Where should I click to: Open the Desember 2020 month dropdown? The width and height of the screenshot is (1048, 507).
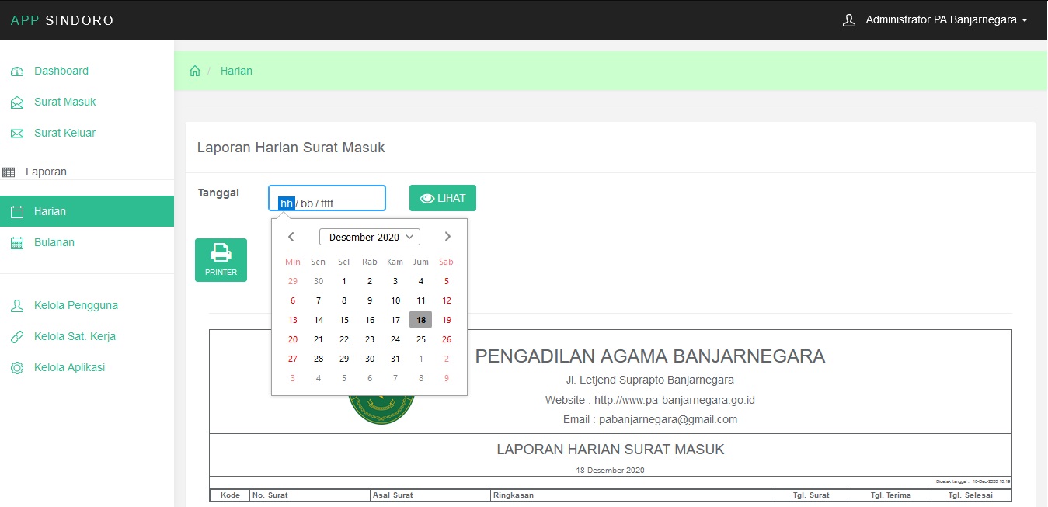369,237
